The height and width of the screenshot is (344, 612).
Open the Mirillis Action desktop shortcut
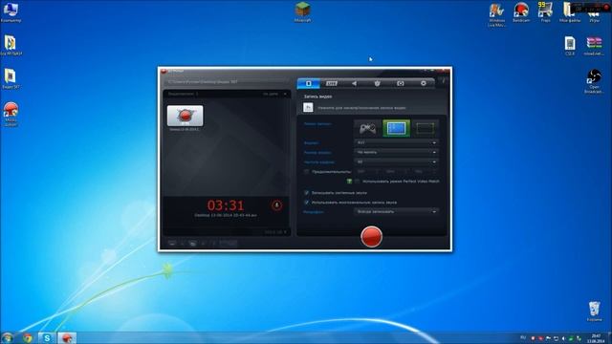point(11,115)
